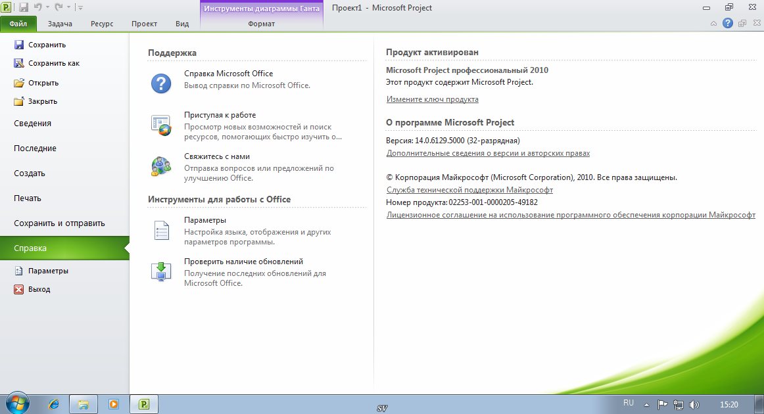
Task: Select Печать in the backstage menu
Action: [28, 198]
